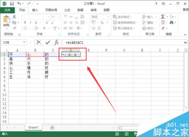Click the Paste clipboard icon
This screenshot has height=137, width=189.
tap(6, 19)
